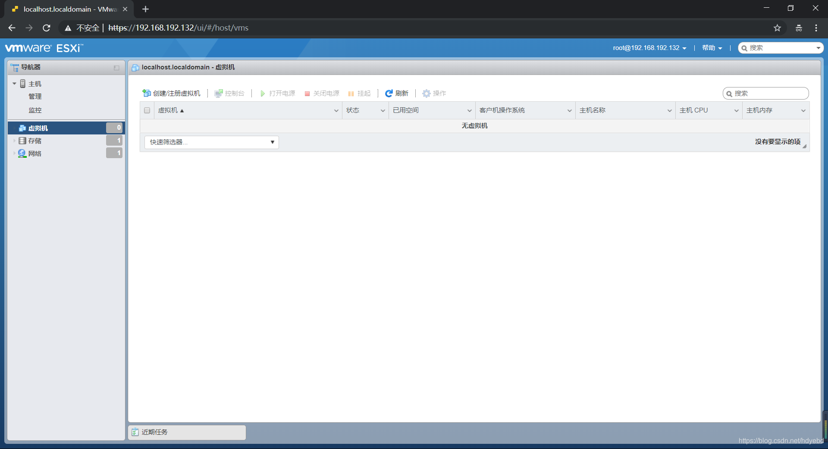Click the VMware ESXi logo
Viewport: 828px width, 449px height.
pyautogui.click(x=44, y=48)
